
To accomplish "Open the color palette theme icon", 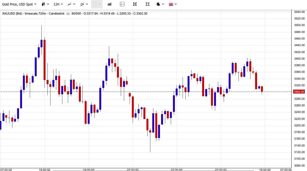I will pyautogui.click(x=158, y=4).
